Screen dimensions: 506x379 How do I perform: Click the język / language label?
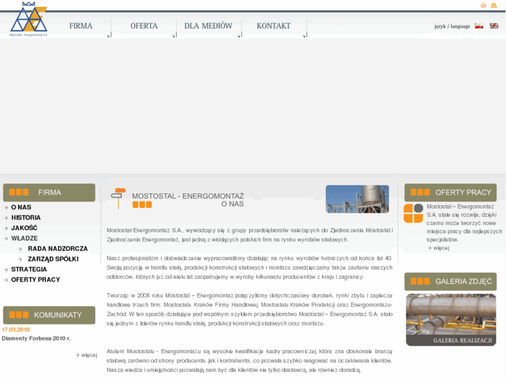click(452, 26)
